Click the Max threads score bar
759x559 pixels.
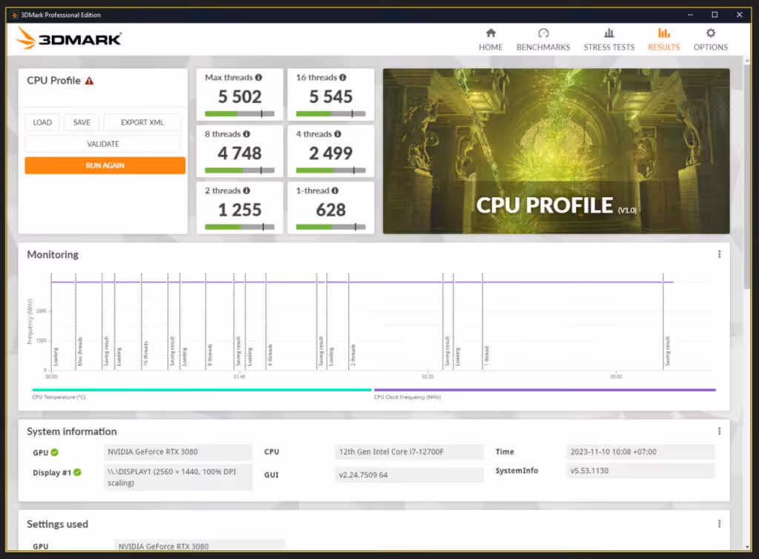[239, 114]
